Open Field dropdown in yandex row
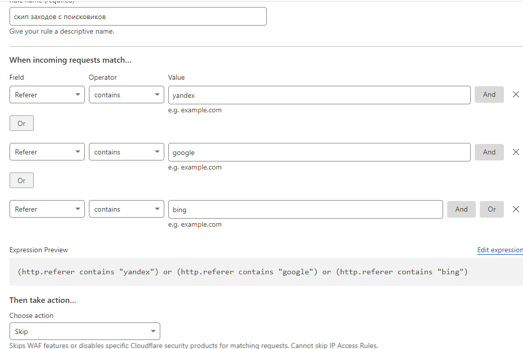Image resolution: width=523 pixels, height=349 pixels. point(47,95)
